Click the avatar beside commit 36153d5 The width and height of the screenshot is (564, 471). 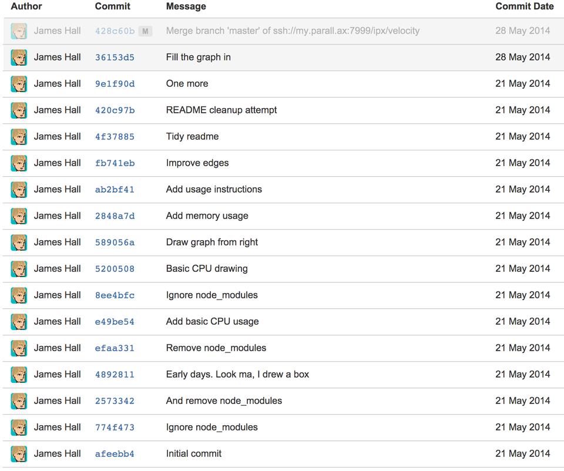(19, 58)
